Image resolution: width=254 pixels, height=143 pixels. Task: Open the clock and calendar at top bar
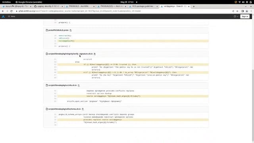coord(127,2)
